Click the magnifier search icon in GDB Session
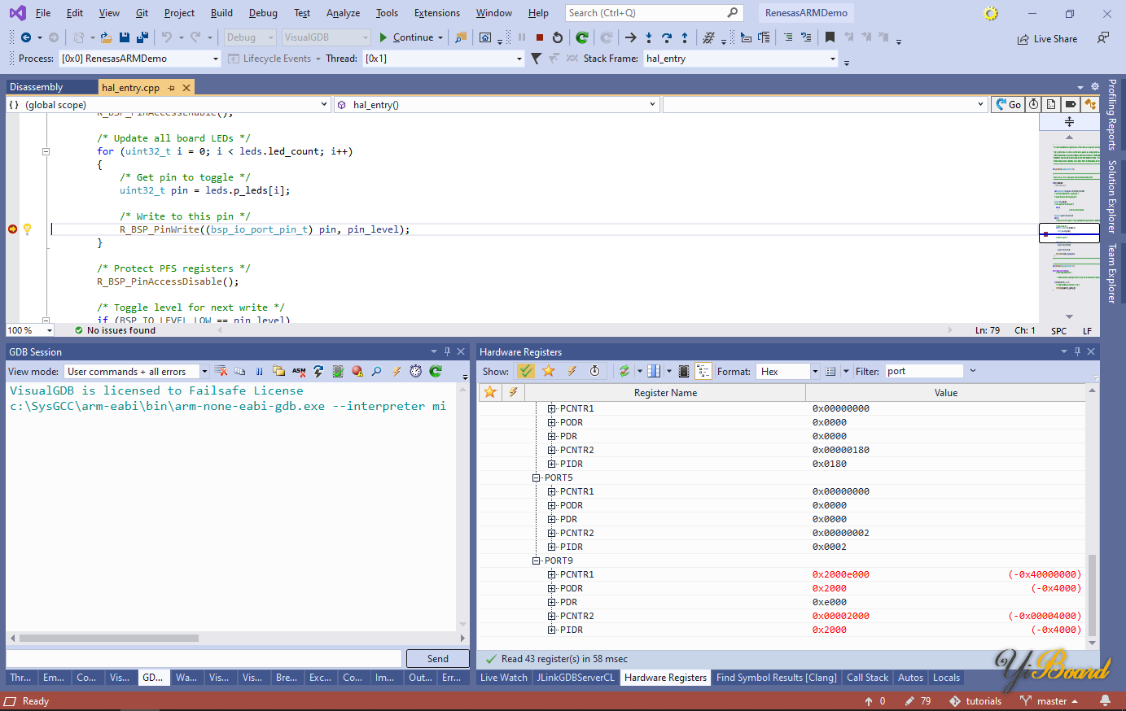The image size is (1126, 711). point(376,371)
